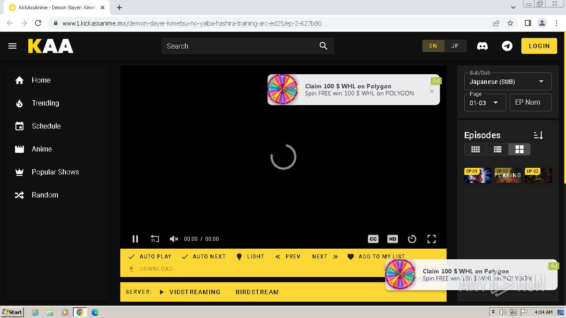Open Random in sidebar
The width and height of the screenshot is (566, 318).
click(57, 195)
